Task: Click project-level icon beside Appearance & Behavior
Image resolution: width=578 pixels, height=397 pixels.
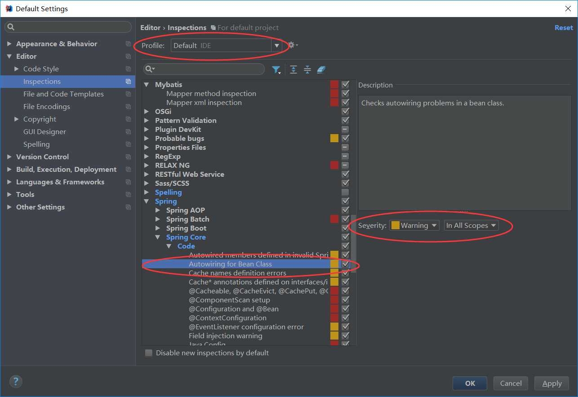Action: pos(128,44)
